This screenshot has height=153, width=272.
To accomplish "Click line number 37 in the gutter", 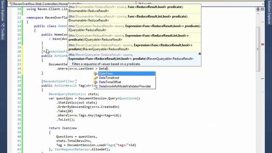I will tap(19, 124).
